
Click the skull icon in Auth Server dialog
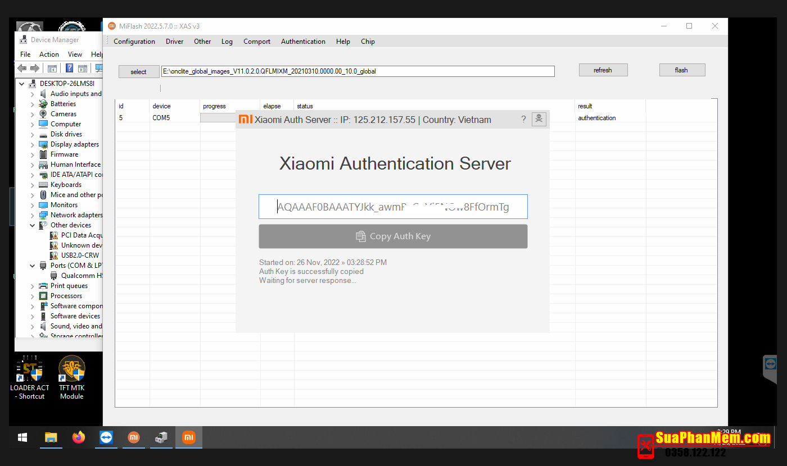(539, 119)
